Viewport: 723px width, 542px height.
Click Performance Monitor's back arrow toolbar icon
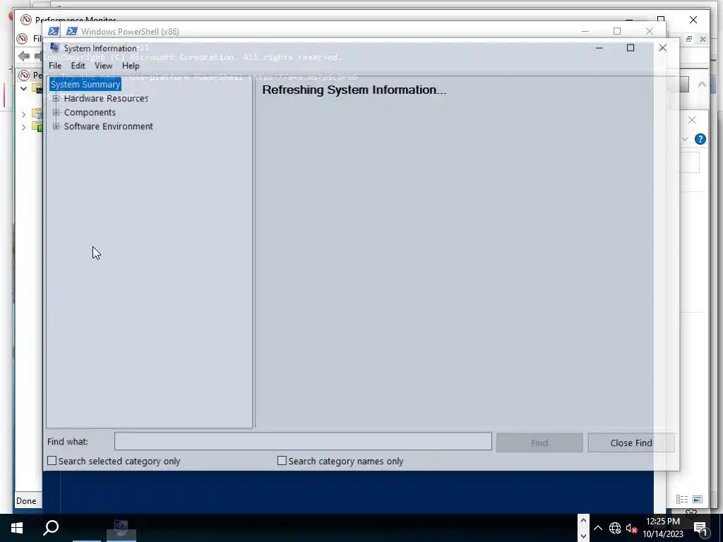24,56
